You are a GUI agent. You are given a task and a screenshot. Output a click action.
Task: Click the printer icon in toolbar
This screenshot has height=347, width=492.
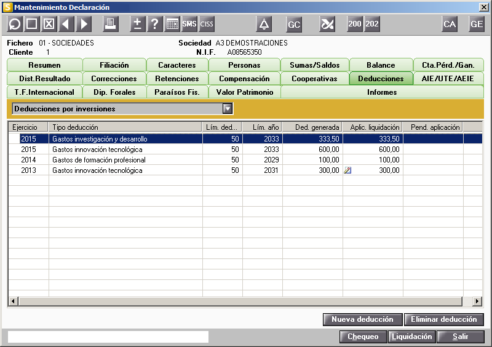[111, 24]
